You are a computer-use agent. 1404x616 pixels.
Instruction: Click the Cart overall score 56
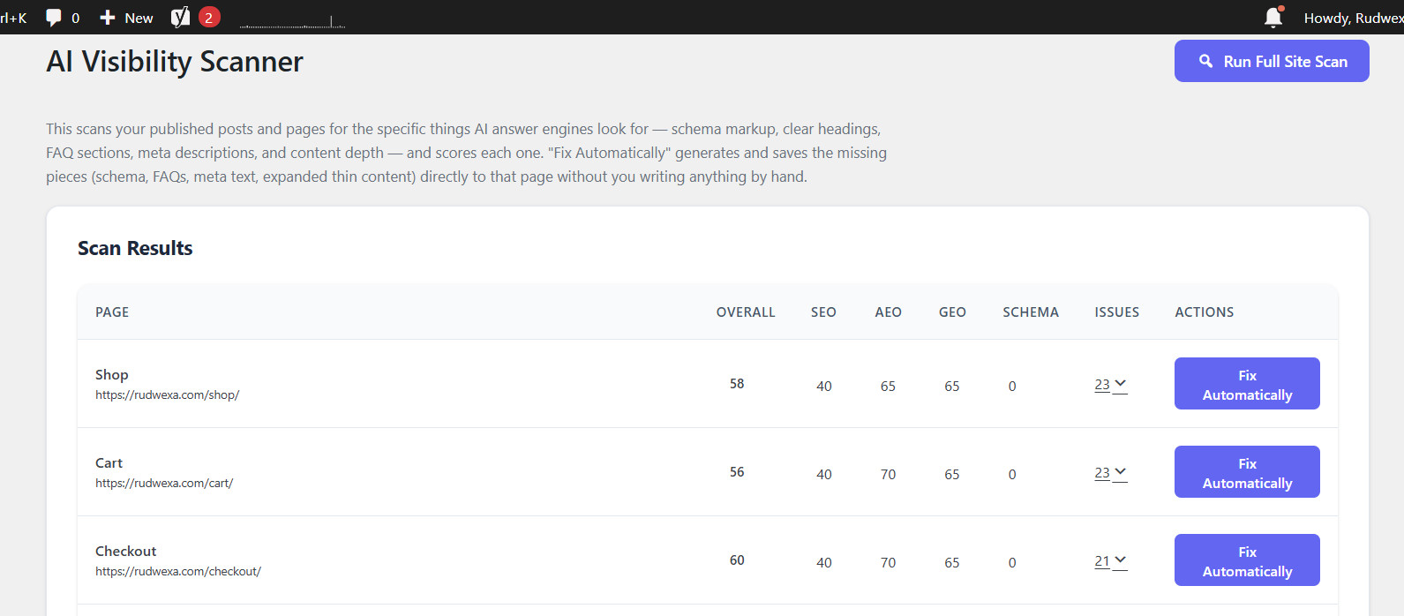point(737,472)
